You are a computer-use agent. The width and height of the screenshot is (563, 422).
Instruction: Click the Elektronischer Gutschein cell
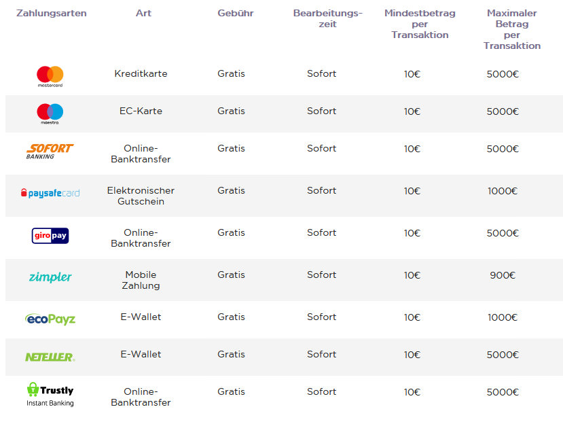click(141, 196)
